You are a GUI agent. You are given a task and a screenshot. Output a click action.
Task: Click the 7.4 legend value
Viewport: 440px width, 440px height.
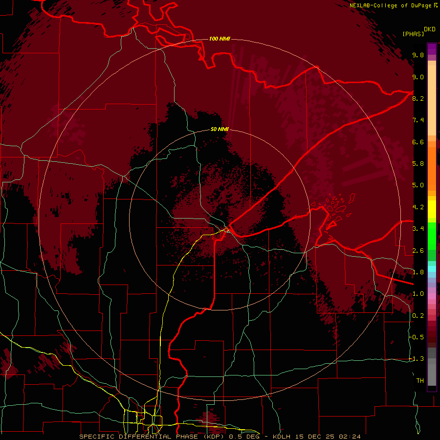418,120
